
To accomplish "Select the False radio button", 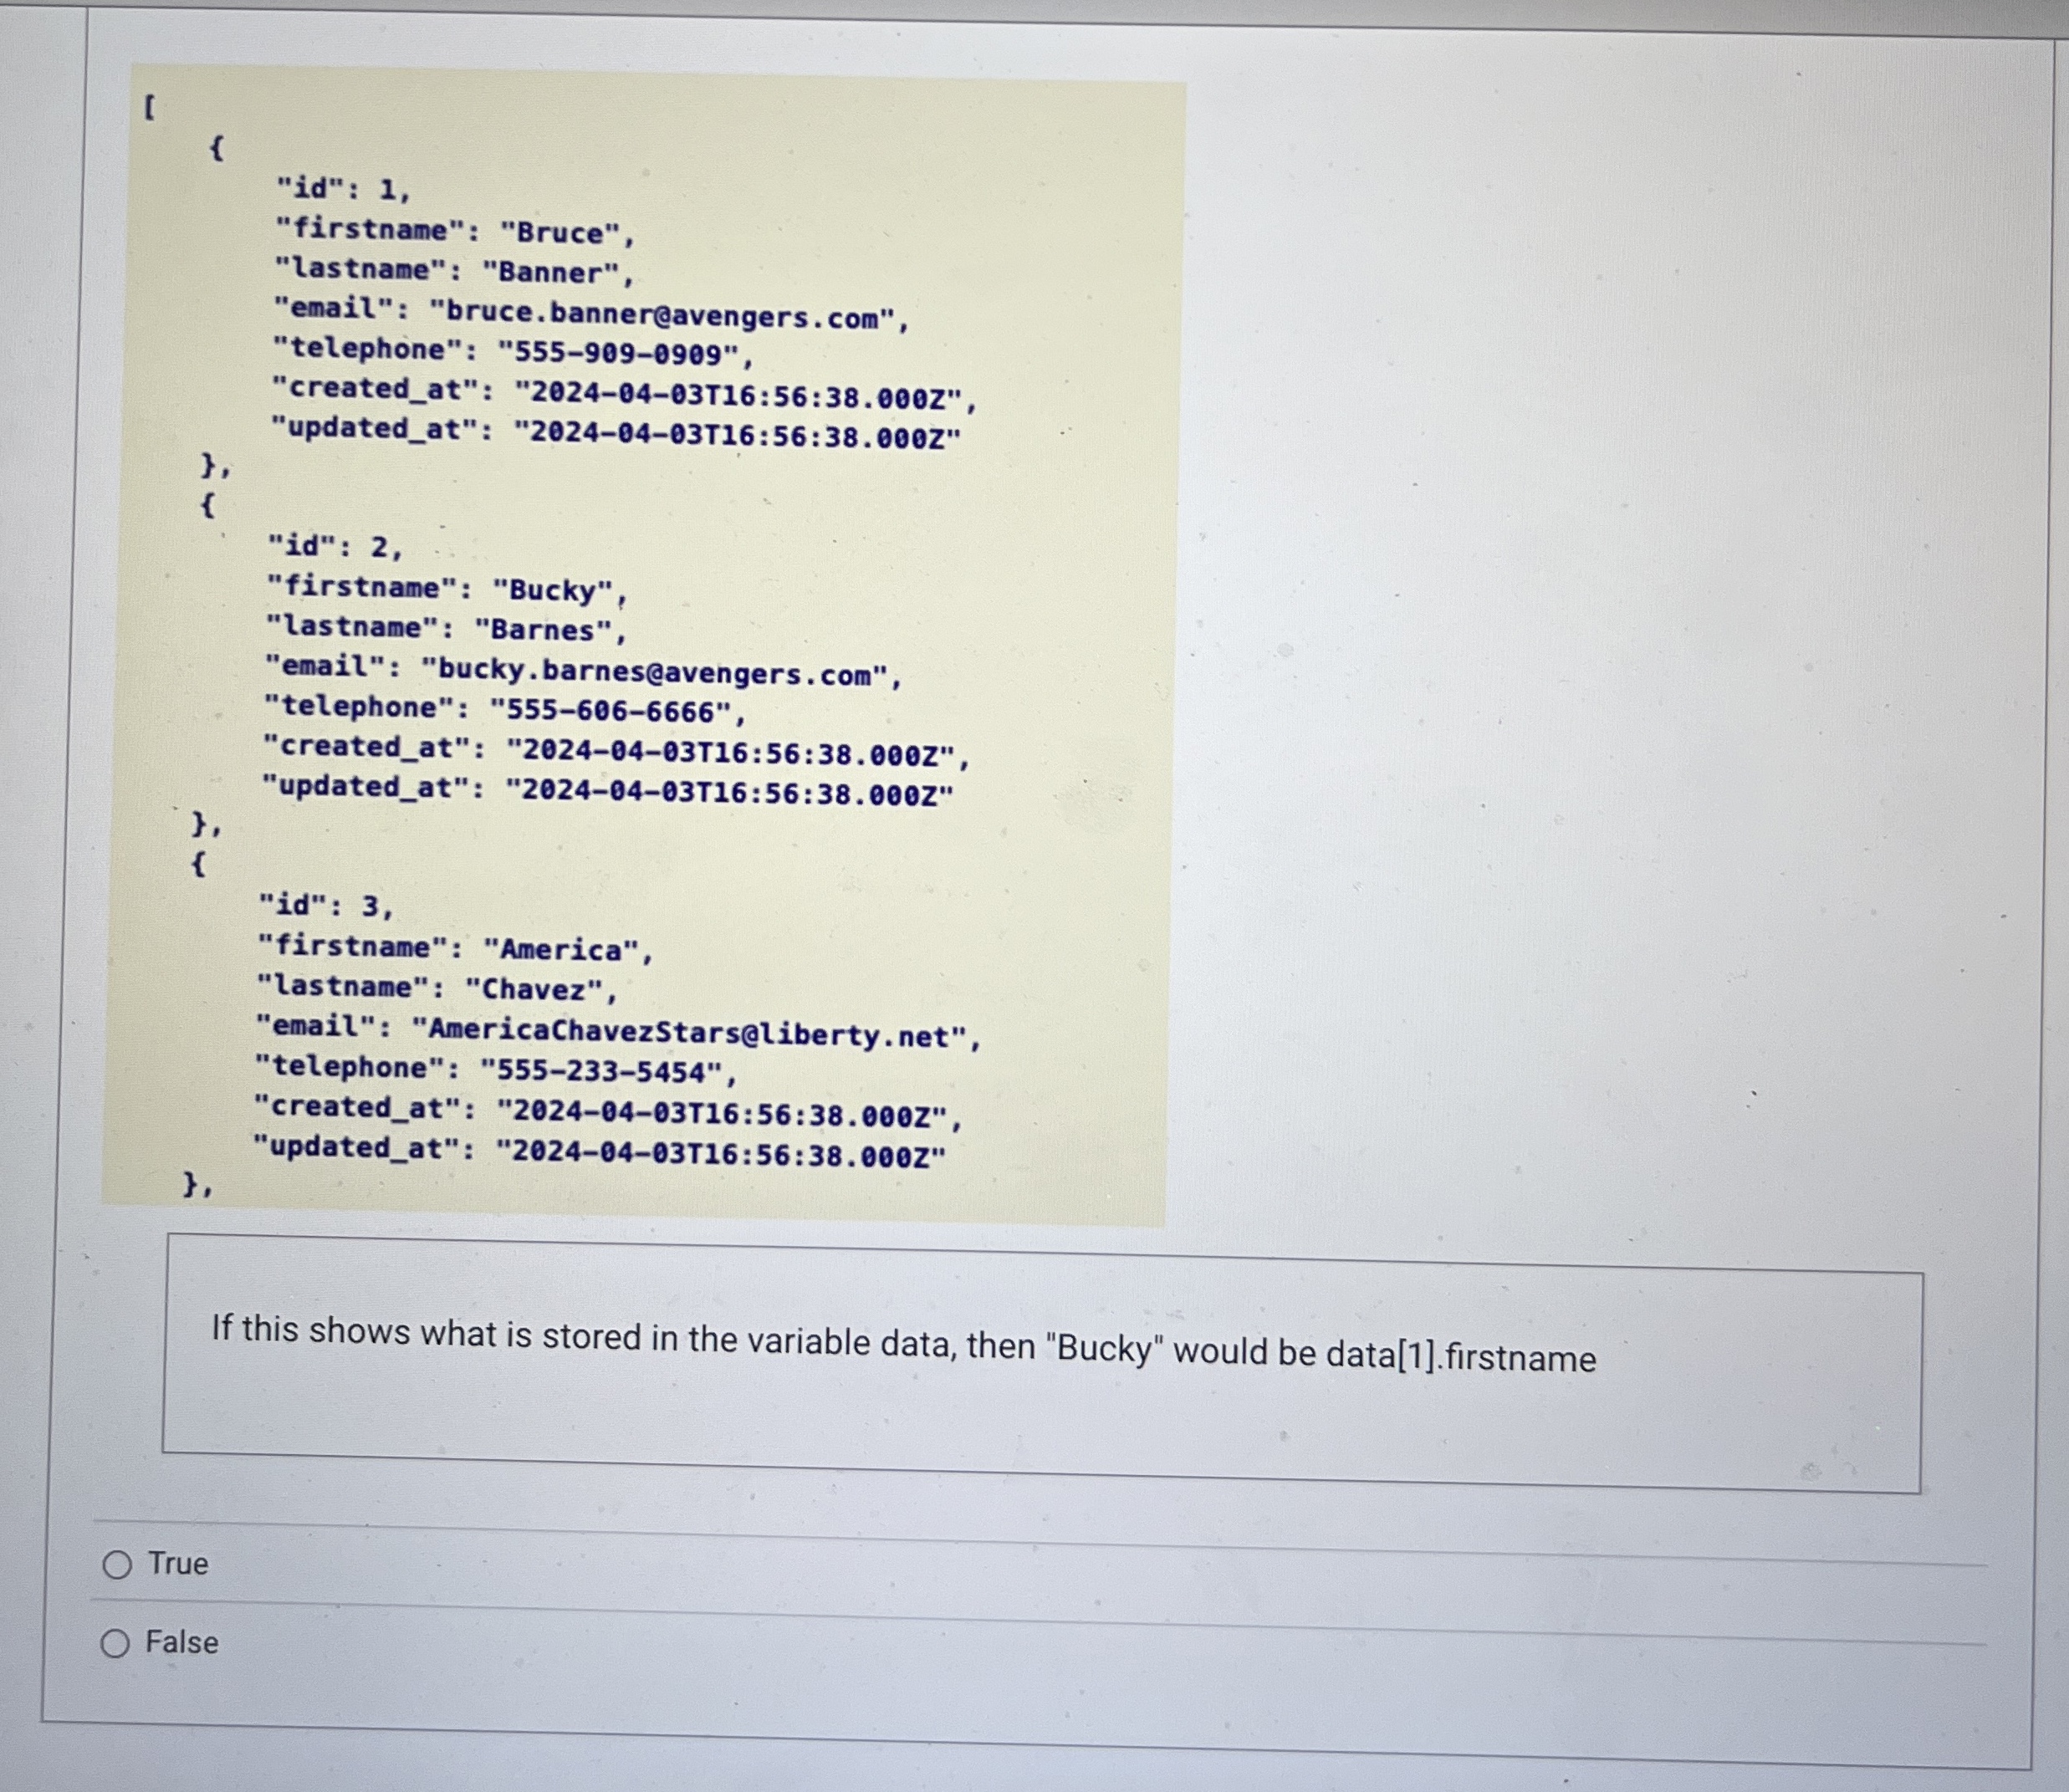I will pos(117,1643).
